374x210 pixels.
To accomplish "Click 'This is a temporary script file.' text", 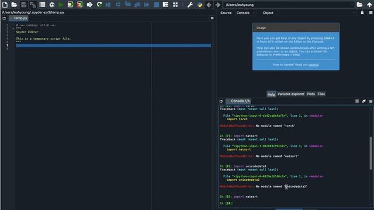I will (x=43, y=38).
